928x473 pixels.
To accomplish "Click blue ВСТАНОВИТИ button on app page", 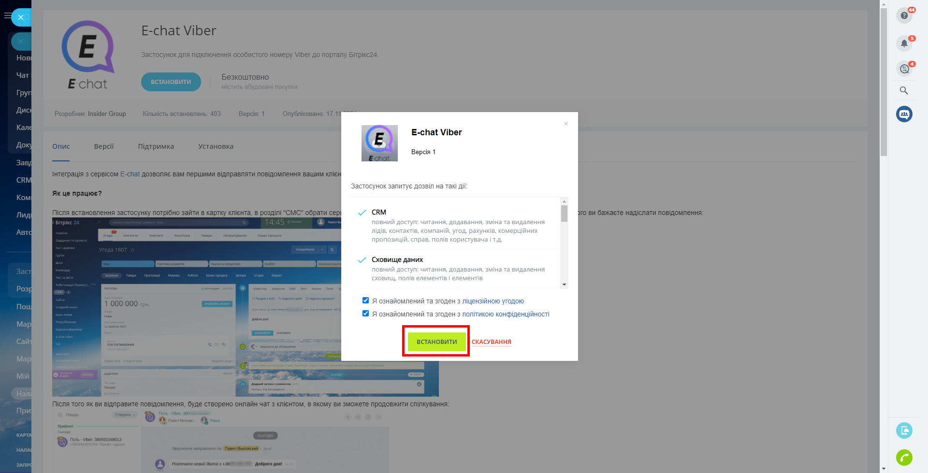I will click(171, 82).
